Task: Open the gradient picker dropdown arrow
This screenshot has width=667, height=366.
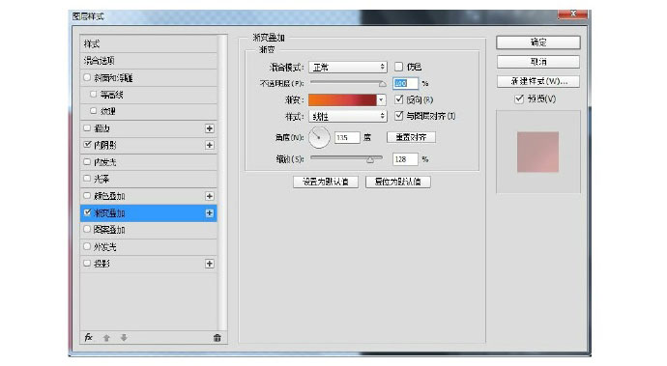Action: pyautogui.click(x=381, y=99)
